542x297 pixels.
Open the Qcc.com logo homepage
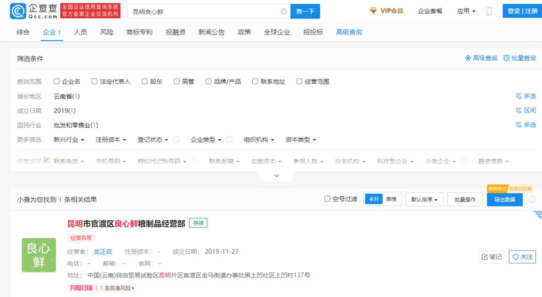[x=34, y=11]
